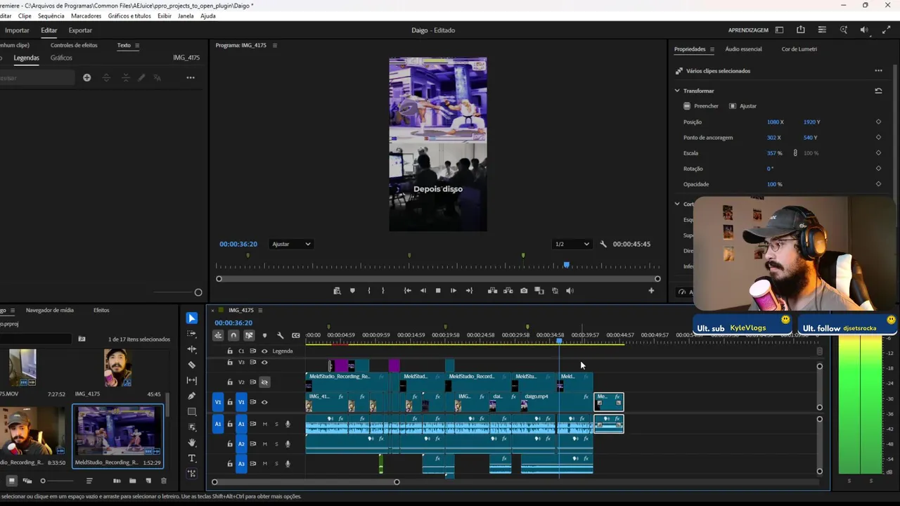Open program monitor wrench settings
This screenshot has height=506, width=900.
coord(603,244)
